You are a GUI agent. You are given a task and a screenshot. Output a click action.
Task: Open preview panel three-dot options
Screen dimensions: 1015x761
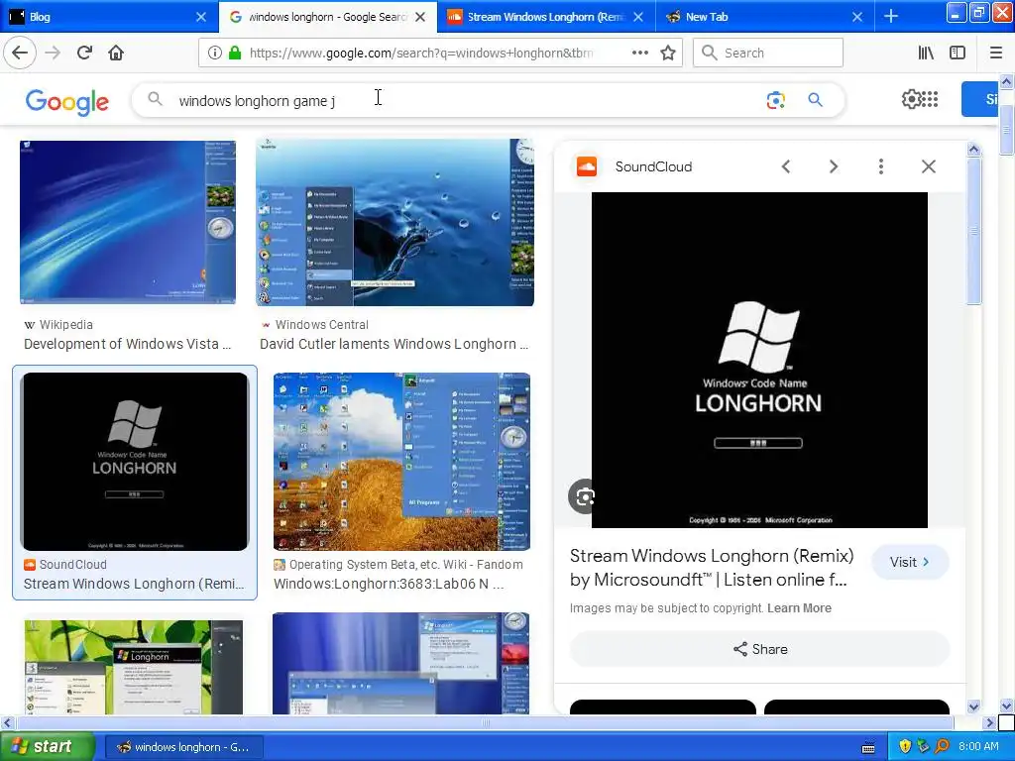(880, 166)
